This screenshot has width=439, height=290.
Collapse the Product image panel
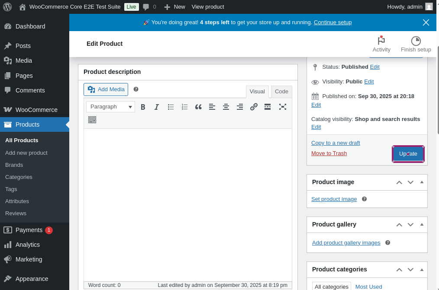[x=422, y=182]
